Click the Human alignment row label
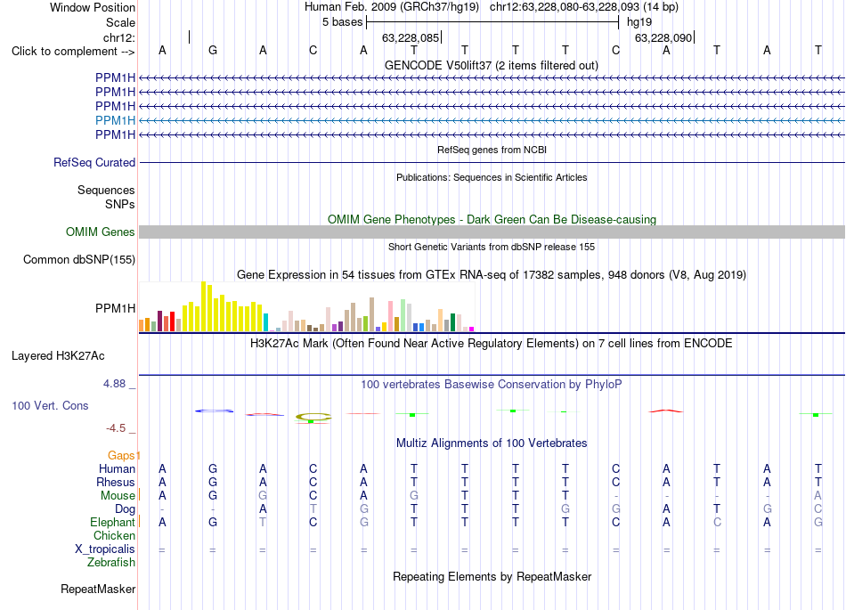Image resolution: width=846 pixels, height=610 pixels. (x=117, y=468)
